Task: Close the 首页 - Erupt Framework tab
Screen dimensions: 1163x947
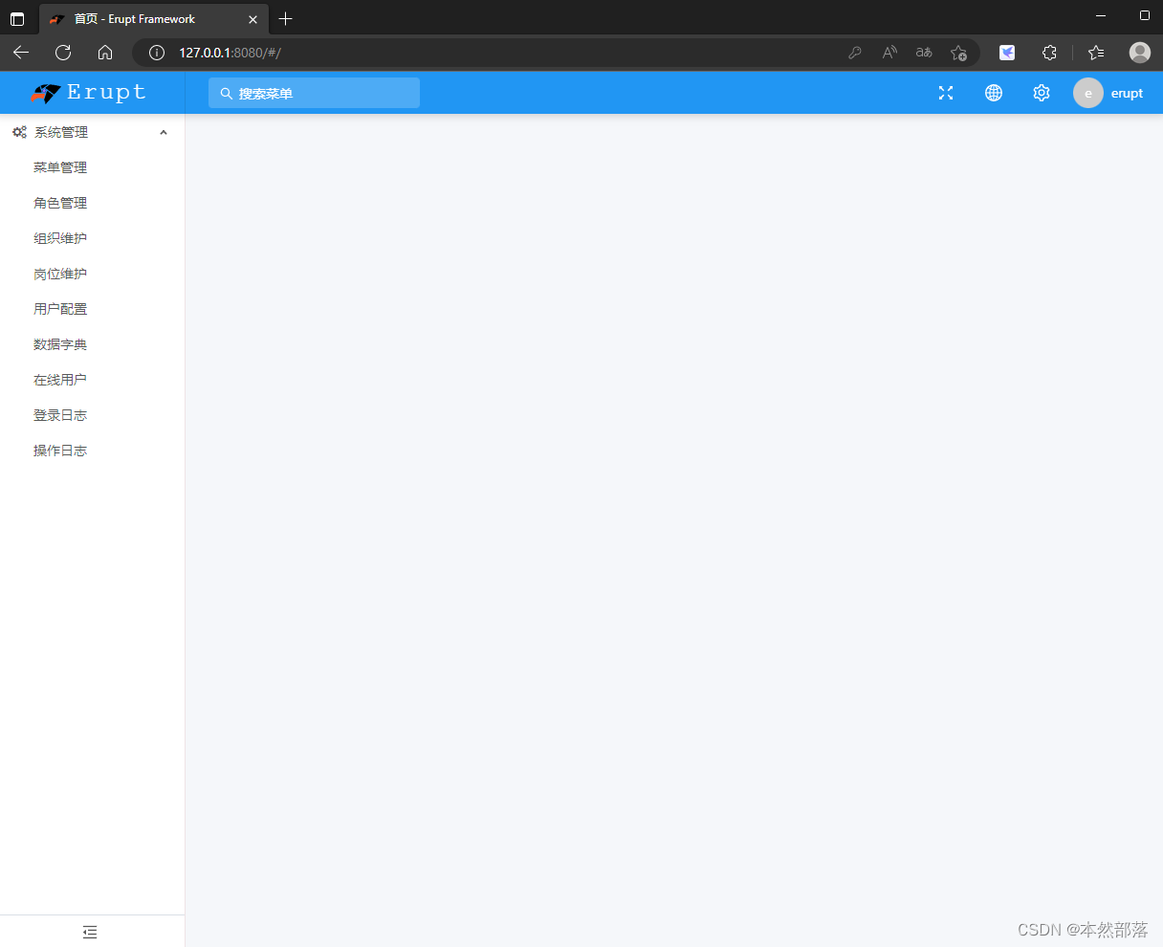Action: [252, 19]
